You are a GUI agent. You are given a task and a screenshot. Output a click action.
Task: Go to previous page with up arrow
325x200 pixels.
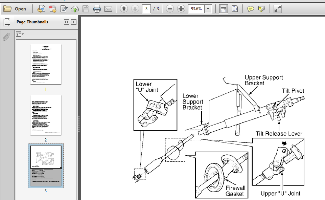coord(124,9)
